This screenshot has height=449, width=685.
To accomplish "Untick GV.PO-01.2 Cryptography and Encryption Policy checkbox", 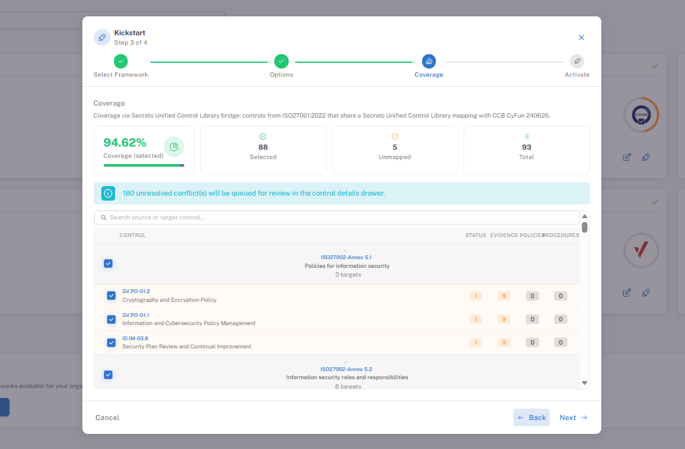I will coord(111,296).
